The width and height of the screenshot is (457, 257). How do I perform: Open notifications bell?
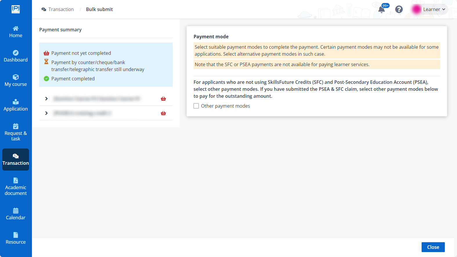pyautogui.click(x=381, y=10)
